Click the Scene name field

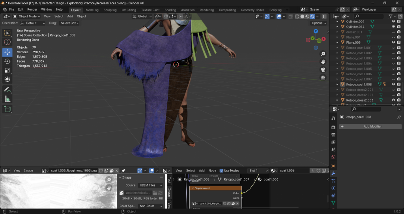[322, 9]
